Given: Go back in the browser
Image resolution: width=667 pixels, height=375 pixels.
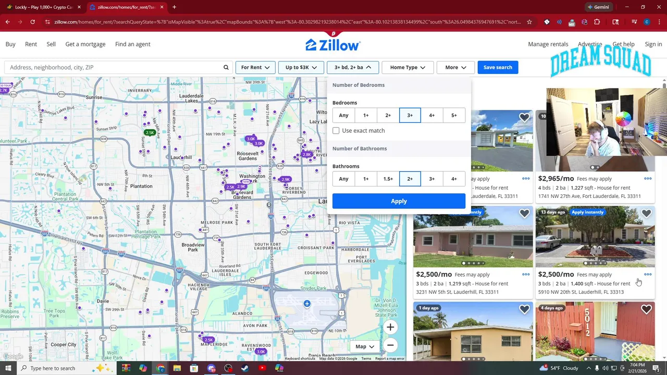Looking at the screenshot, I should (7, 22).
